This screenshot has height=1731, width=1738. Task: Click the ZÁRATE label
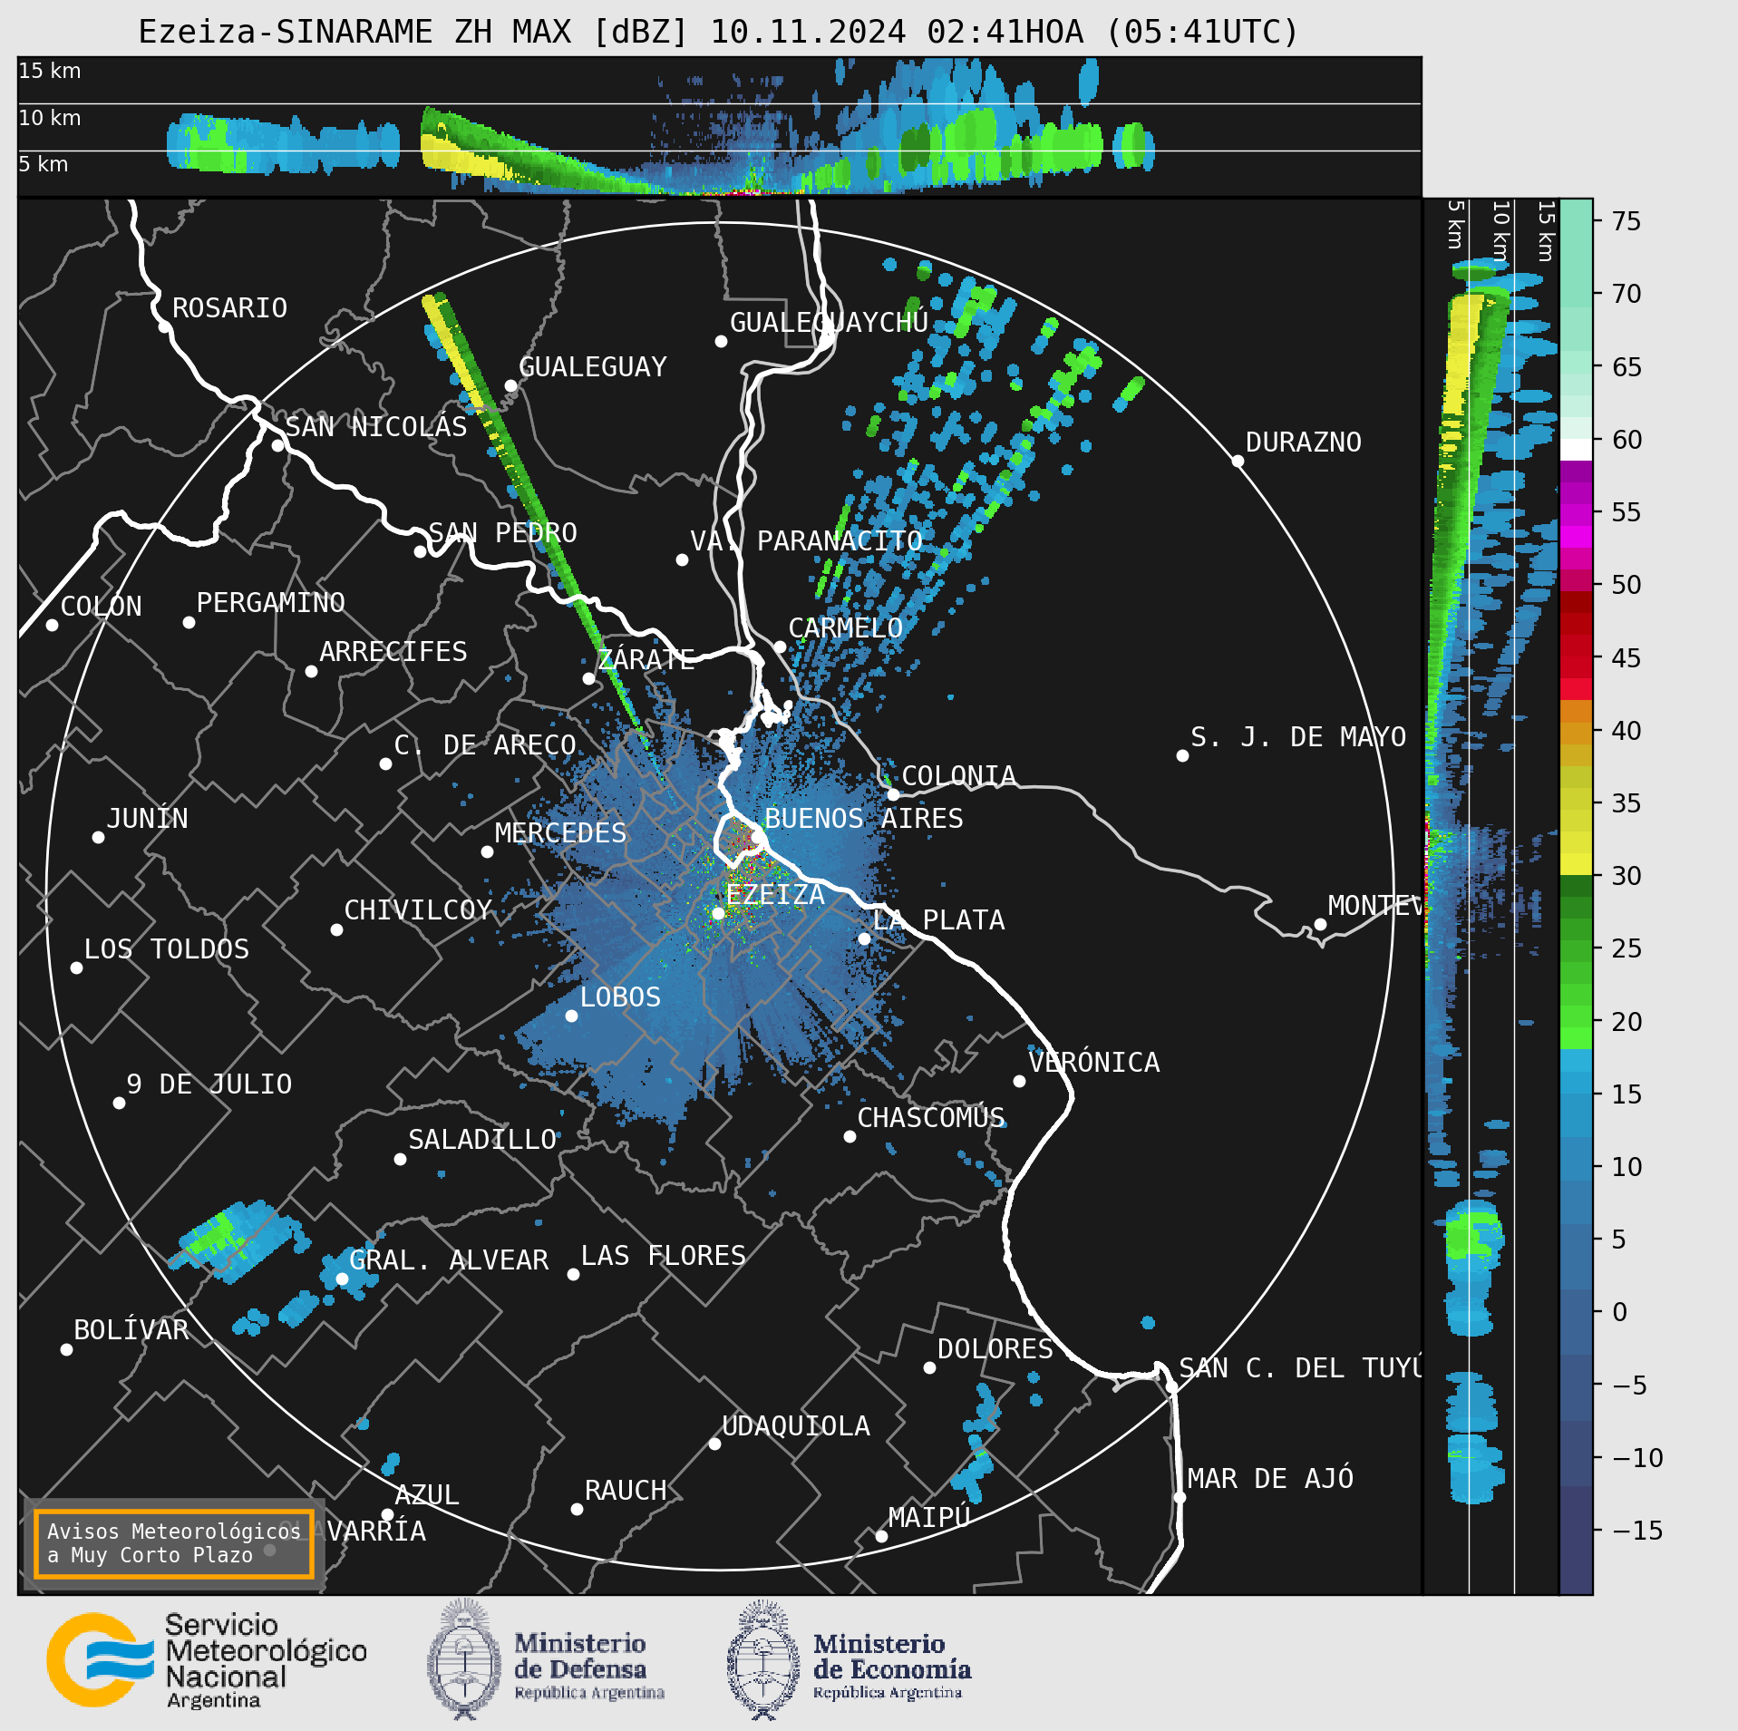[x=646, y=659]
